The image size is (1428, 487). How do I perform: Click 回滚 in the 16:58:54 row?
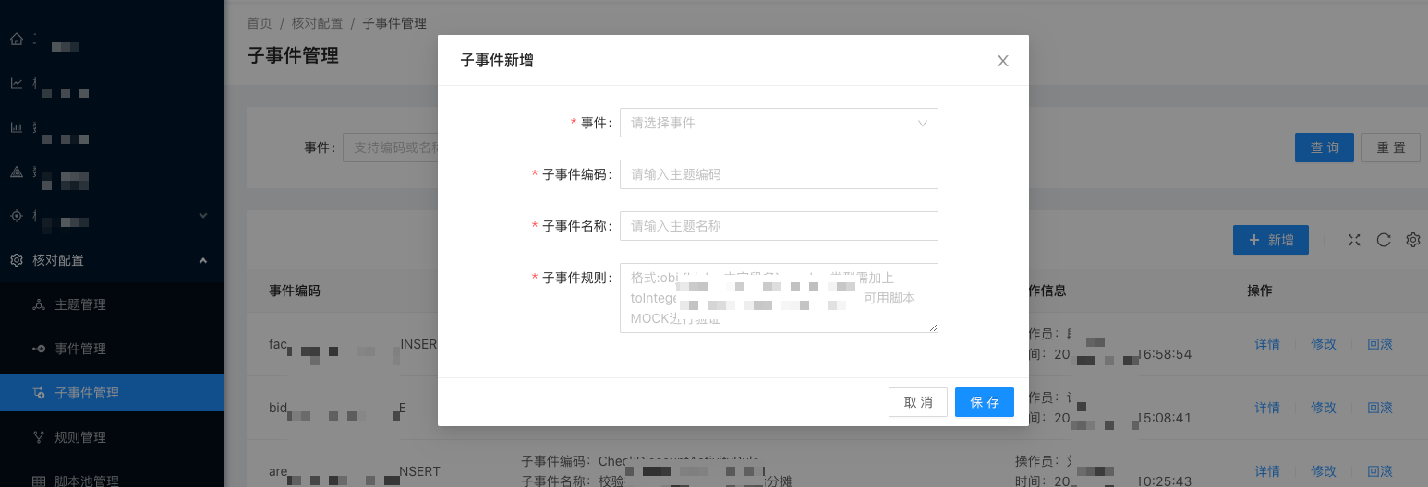1380,344
